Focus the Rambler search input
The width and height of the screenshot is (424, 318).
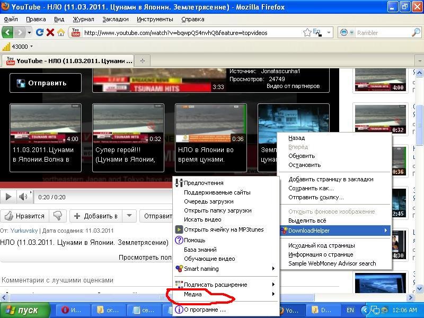383,33
